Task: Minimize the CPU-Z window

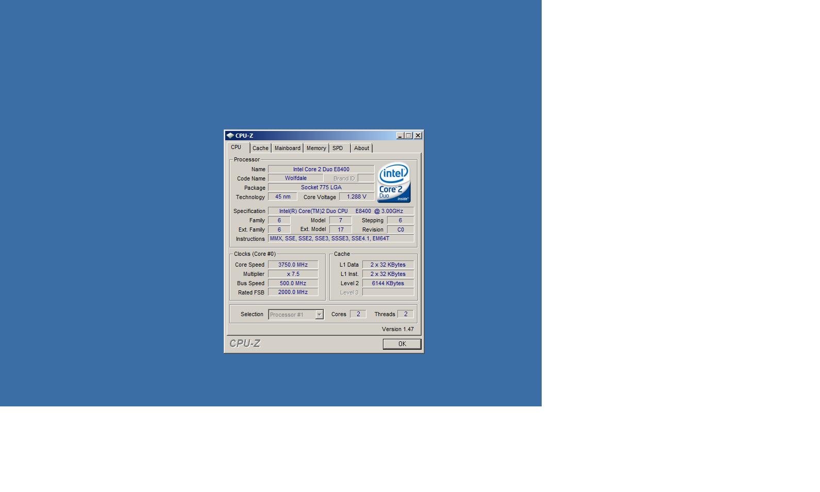Action: [x=400, y=136]
